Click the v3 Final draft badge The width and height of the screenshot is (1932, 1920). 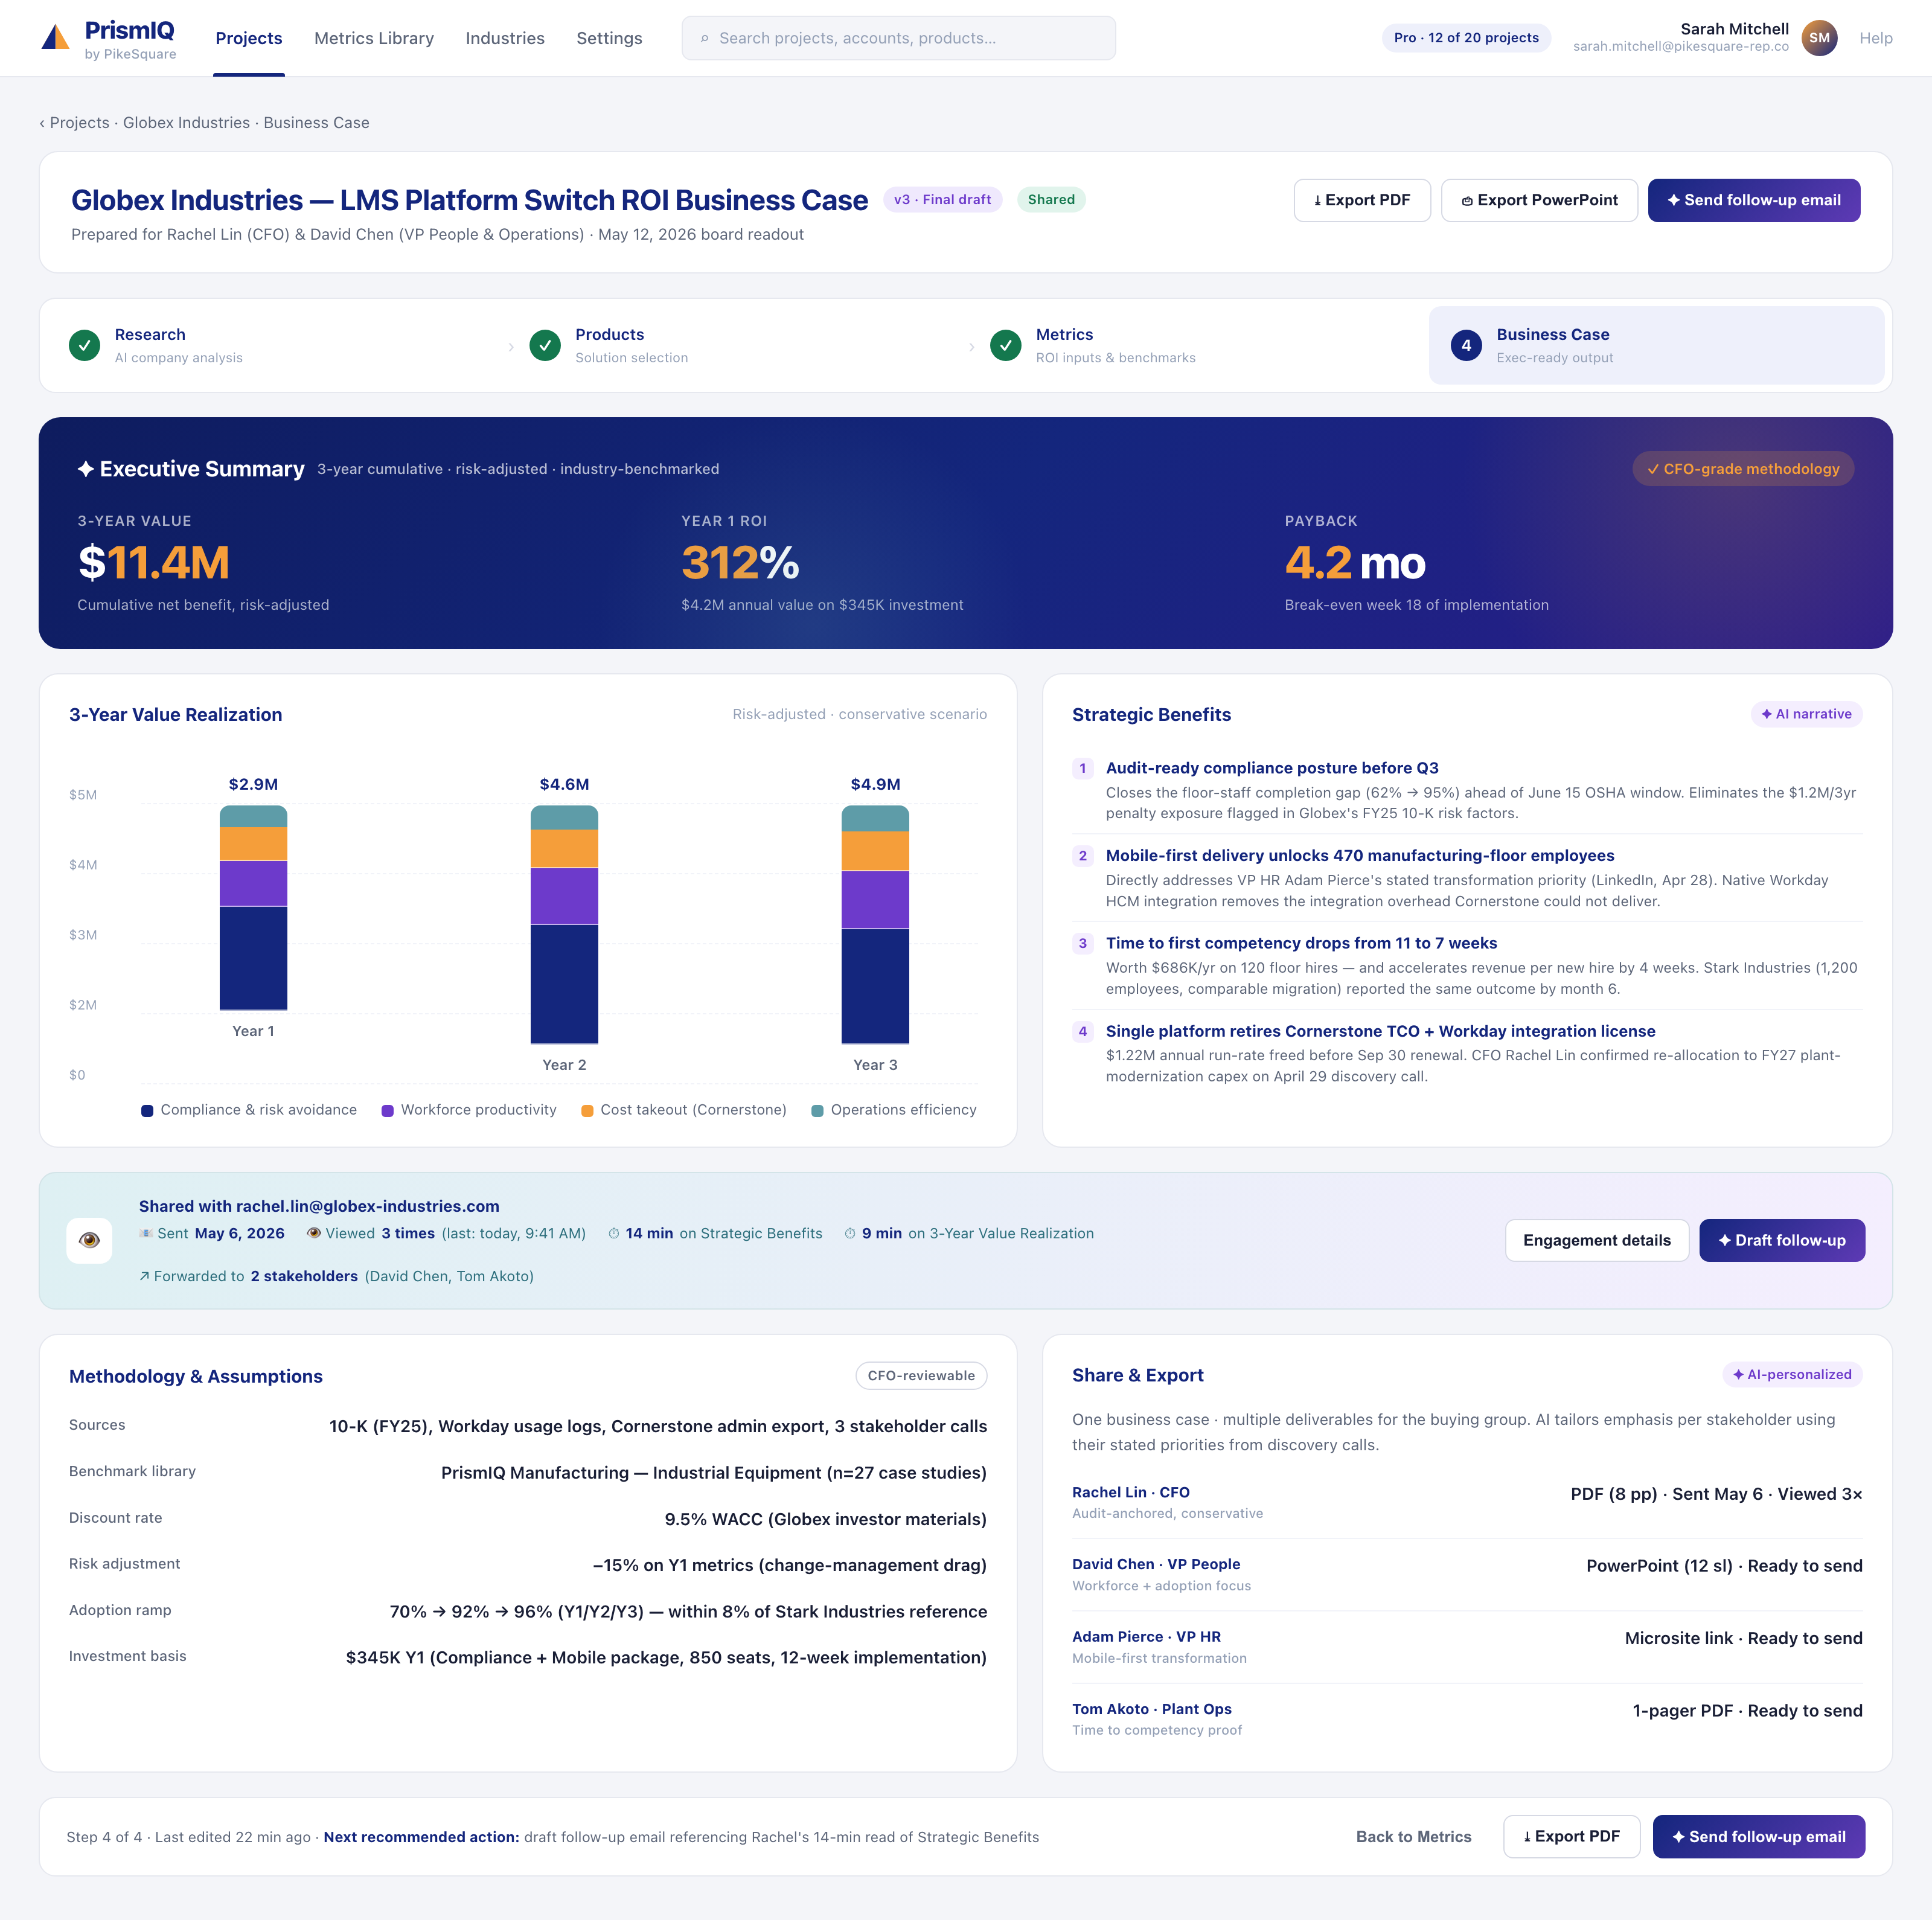coord(942,200)
